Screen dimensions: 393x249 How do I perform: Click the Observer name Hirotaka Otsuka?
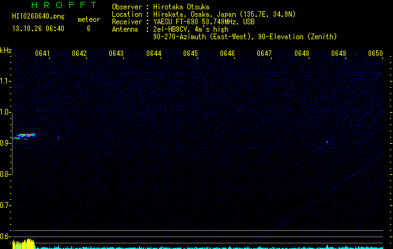click(x=181, y=7)
